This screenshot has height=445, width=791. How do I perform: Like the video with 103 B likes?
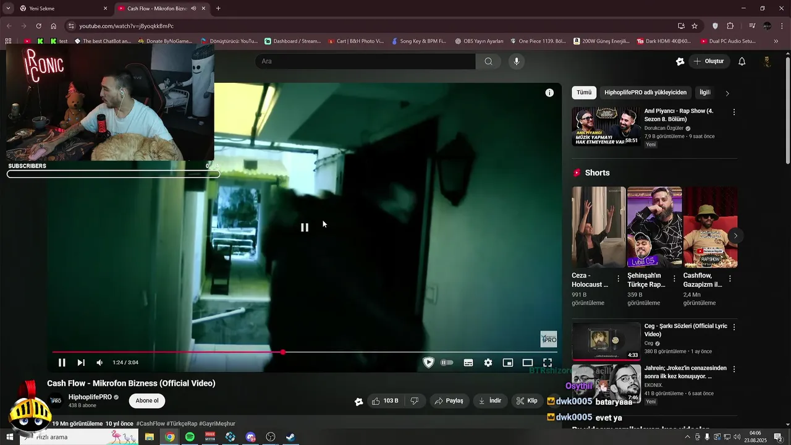385,400
